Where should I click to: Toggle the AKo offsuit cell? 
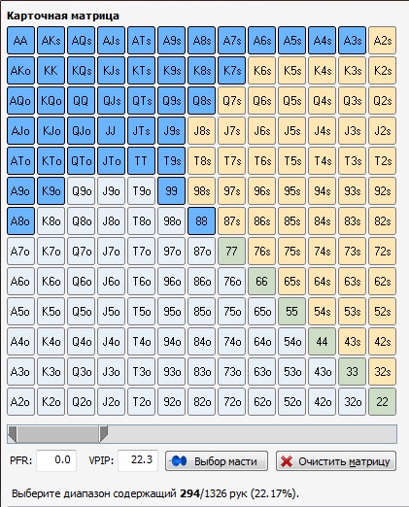click(20, 71)
